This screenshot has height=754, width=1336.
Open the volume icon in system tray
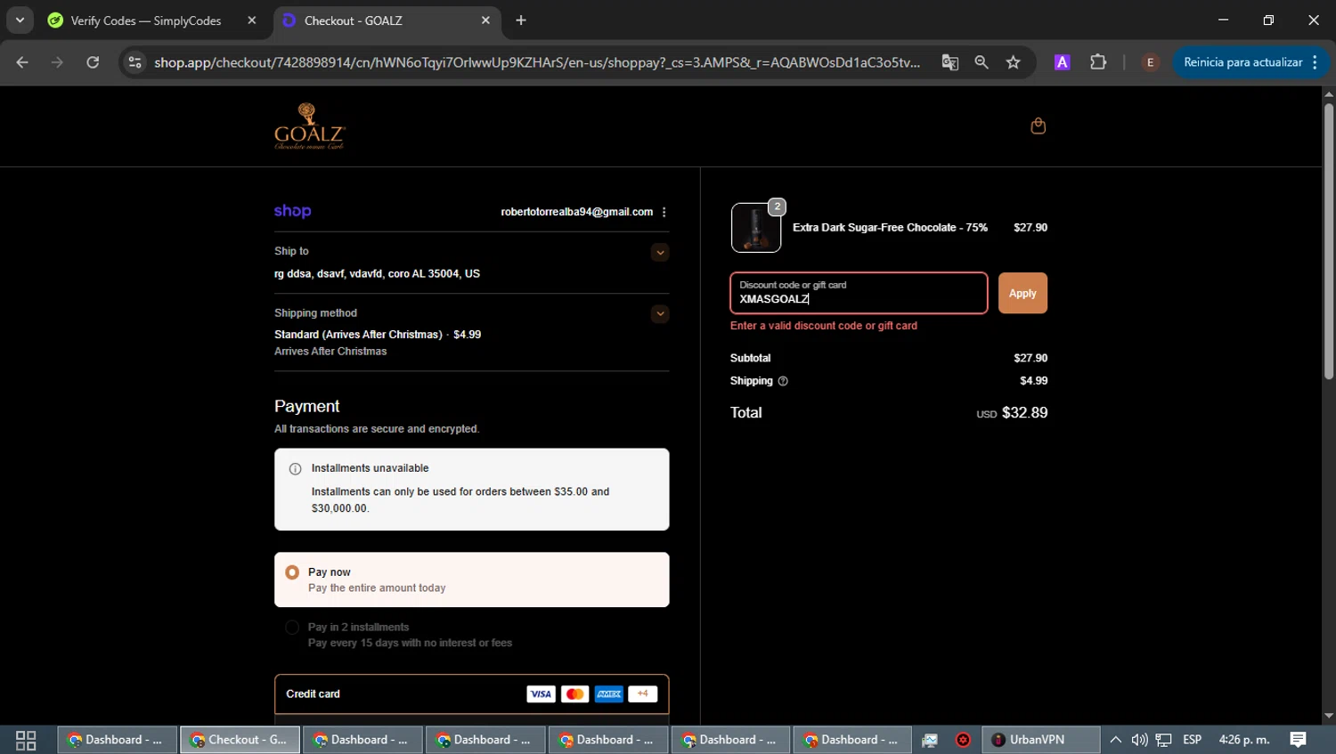pos(1139,740)
